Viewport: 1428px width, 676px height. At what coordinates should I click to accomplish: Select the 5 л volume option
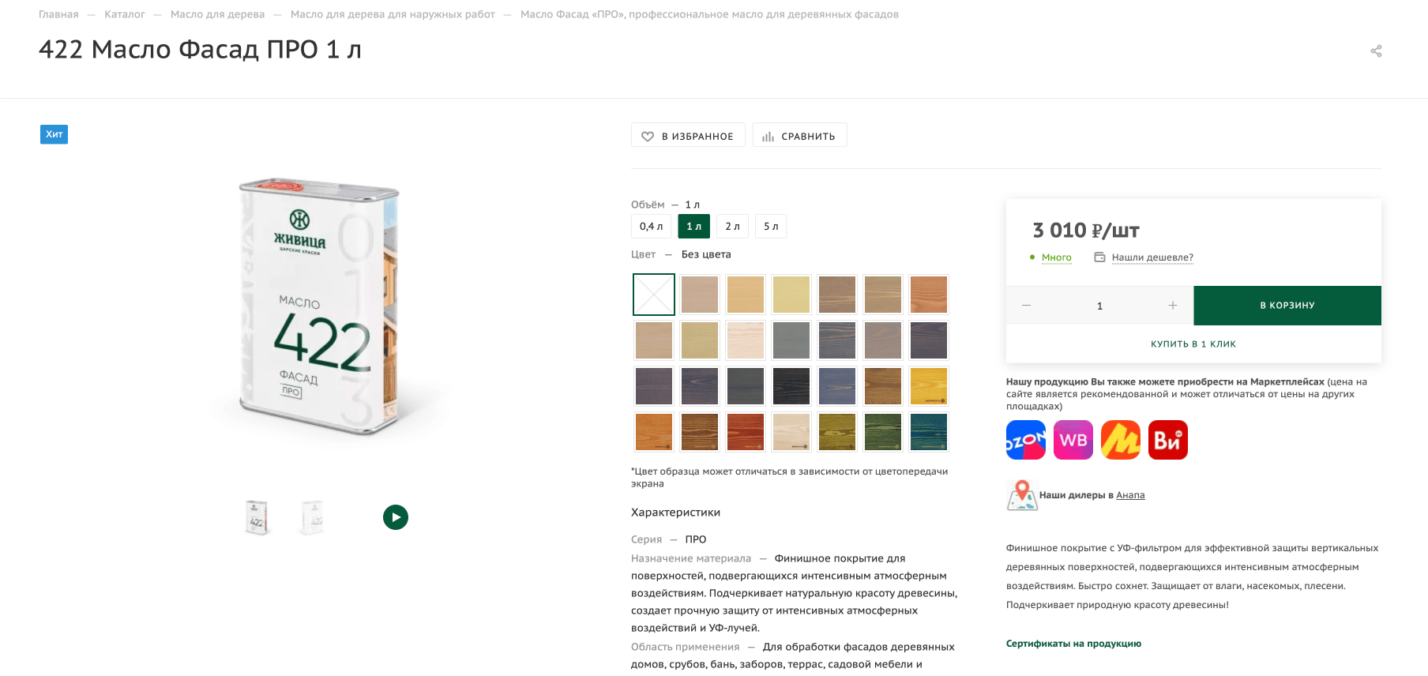click(770, 227)
